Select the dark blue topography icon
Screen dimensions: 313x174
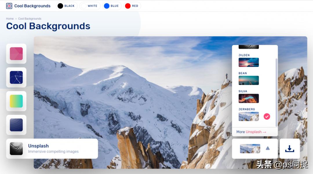coord(16,125)
